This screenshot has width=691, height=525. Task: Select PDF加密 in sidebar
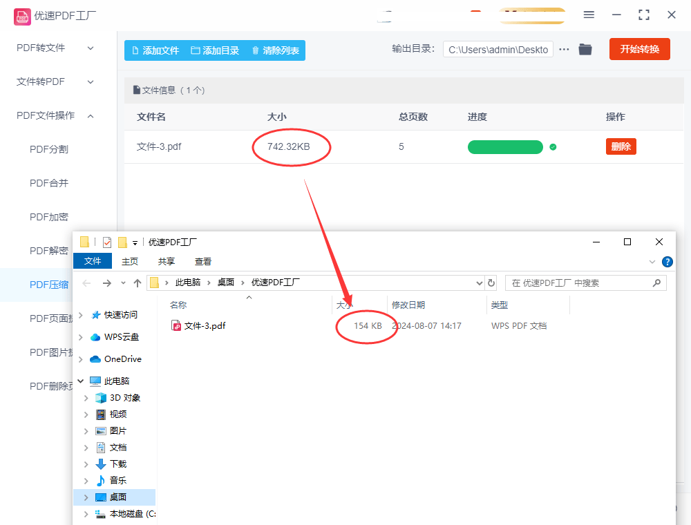(49, 217)
